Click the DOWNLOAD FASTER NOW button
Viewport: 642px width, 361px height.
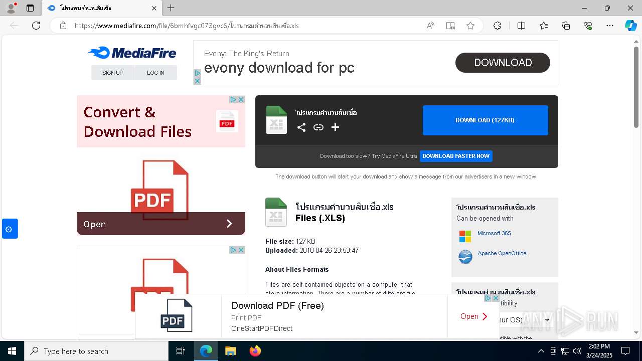tap(456, 156)
